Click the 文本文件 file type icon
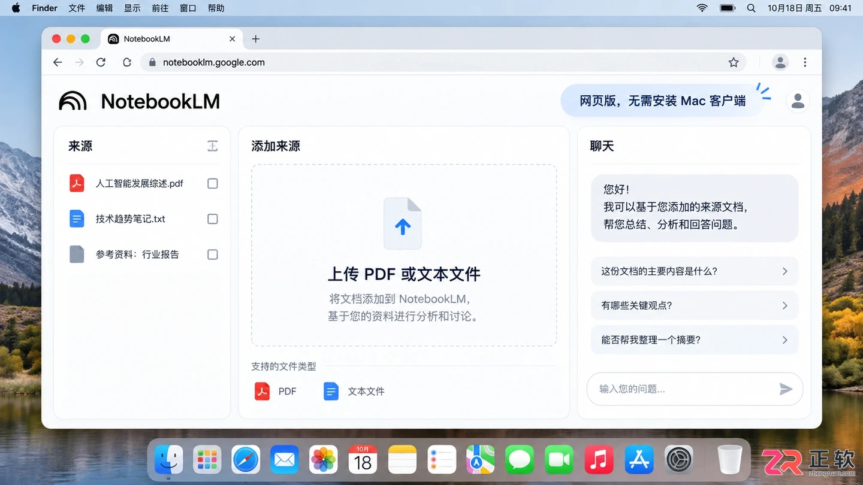Viewport: 863px width, 485px height. (x=331, y=391)
